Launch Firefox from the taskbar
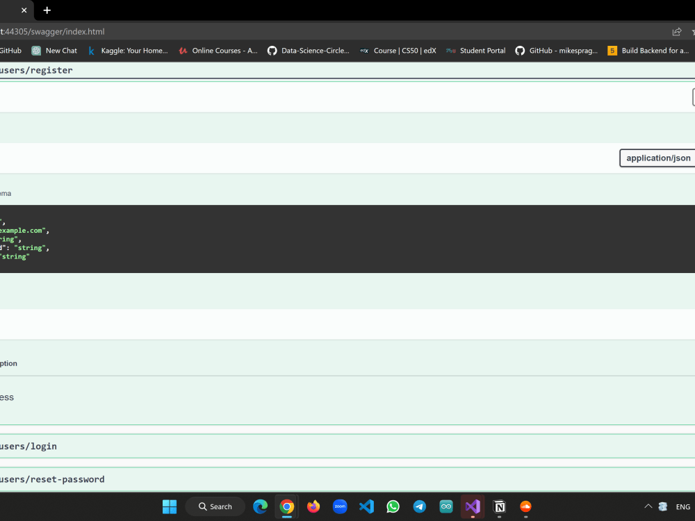 click(313, 506)
